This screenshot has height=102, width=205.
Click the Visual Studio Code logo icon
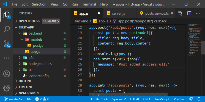(5, 4)
